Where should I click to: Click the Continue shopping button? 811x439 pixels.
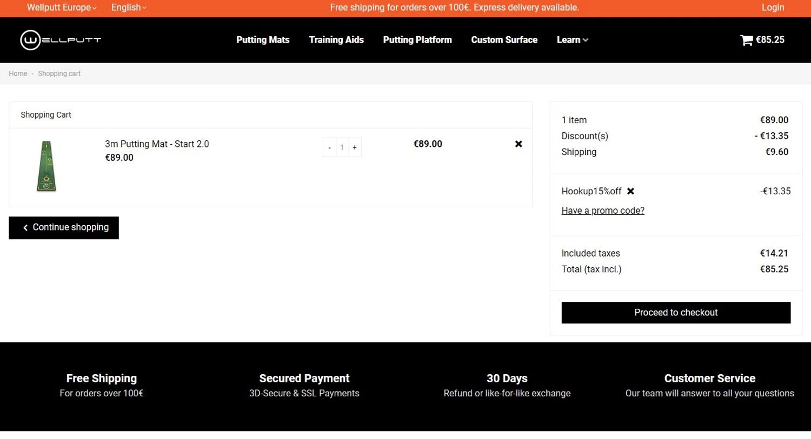(x=64, y=228)
